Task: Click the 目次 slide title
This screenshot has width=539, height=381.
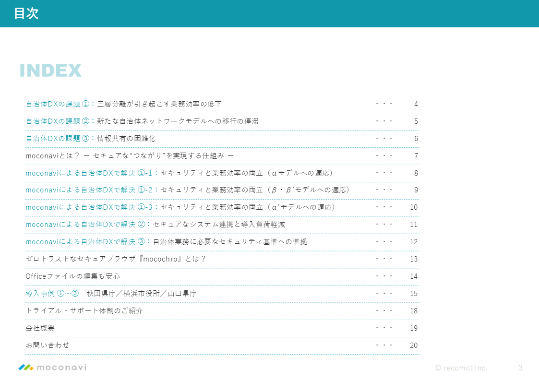Action: pos(26,13)
